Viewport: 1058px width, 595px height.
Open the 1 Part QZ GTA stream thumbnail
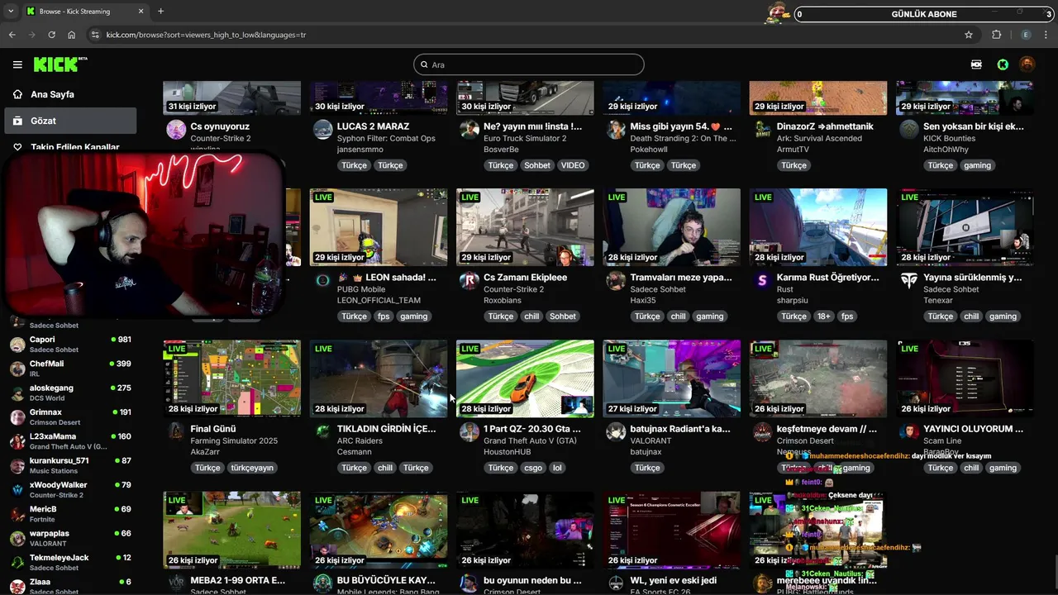pyautogui.click(x=525, y=378)
